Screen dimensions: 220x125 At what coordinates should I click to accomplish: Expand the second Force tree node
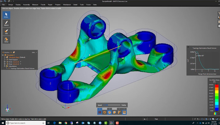point(5,64)
